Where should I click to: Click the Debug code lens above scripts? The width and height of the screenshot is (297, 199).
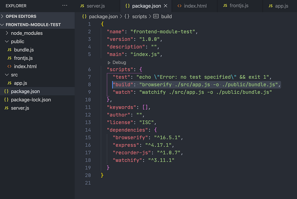pyautogui.click(x=116, y=62)
